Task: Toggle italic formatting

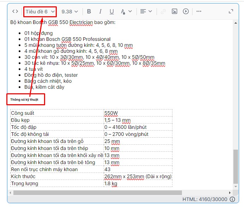Action: click(x=100, y=11)
